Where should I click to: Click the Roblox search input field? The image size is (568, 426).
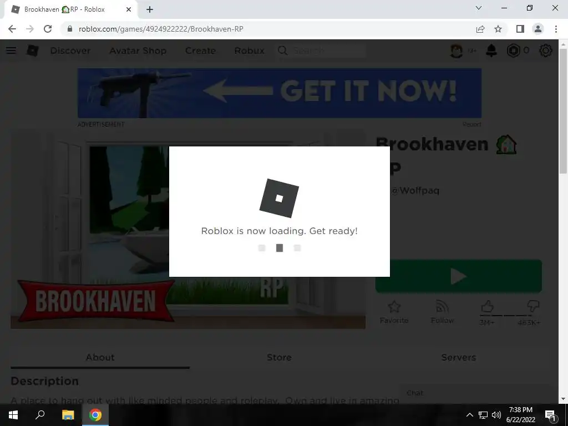tap(328, 50)
